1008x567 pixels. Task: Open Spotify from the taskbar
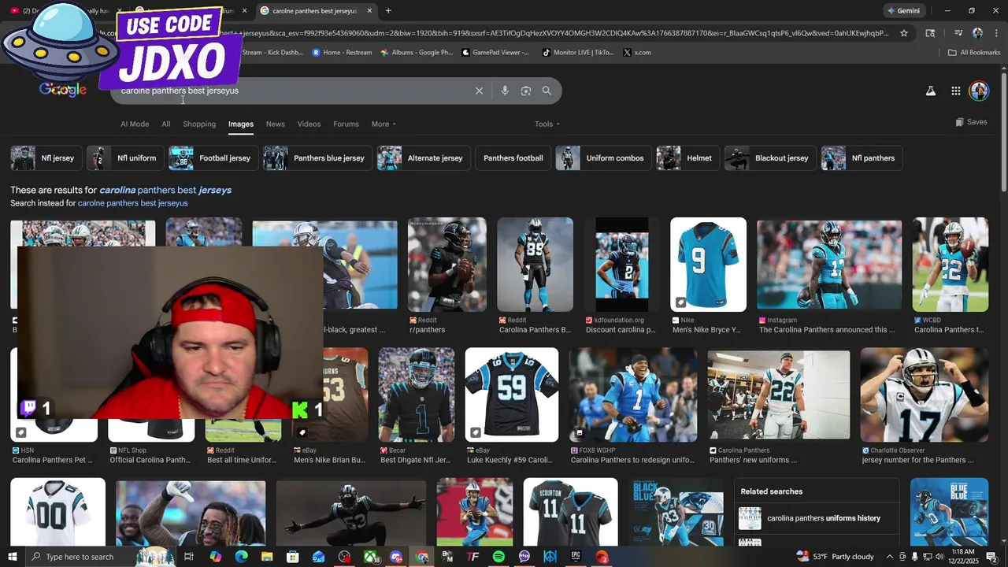(x=498, y=557)
